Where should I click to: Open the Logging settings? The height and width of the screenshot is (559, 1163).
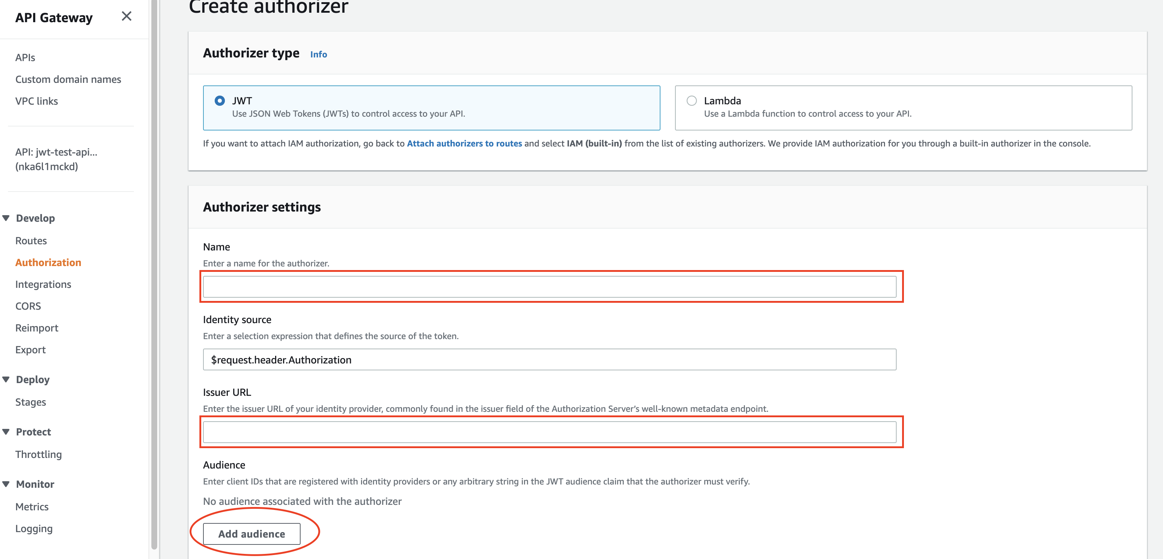pos(33,528)
